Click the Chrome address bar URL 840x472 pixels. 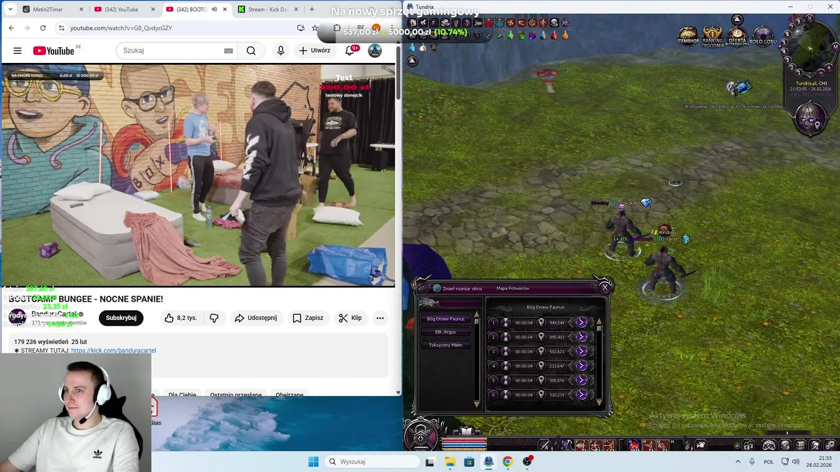tap(121, 28)
